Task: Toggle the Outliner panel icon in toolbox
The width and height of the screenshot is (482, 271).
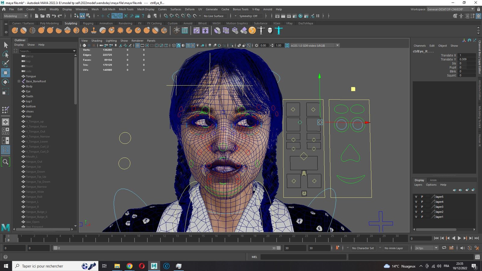Action: point(5,150)
